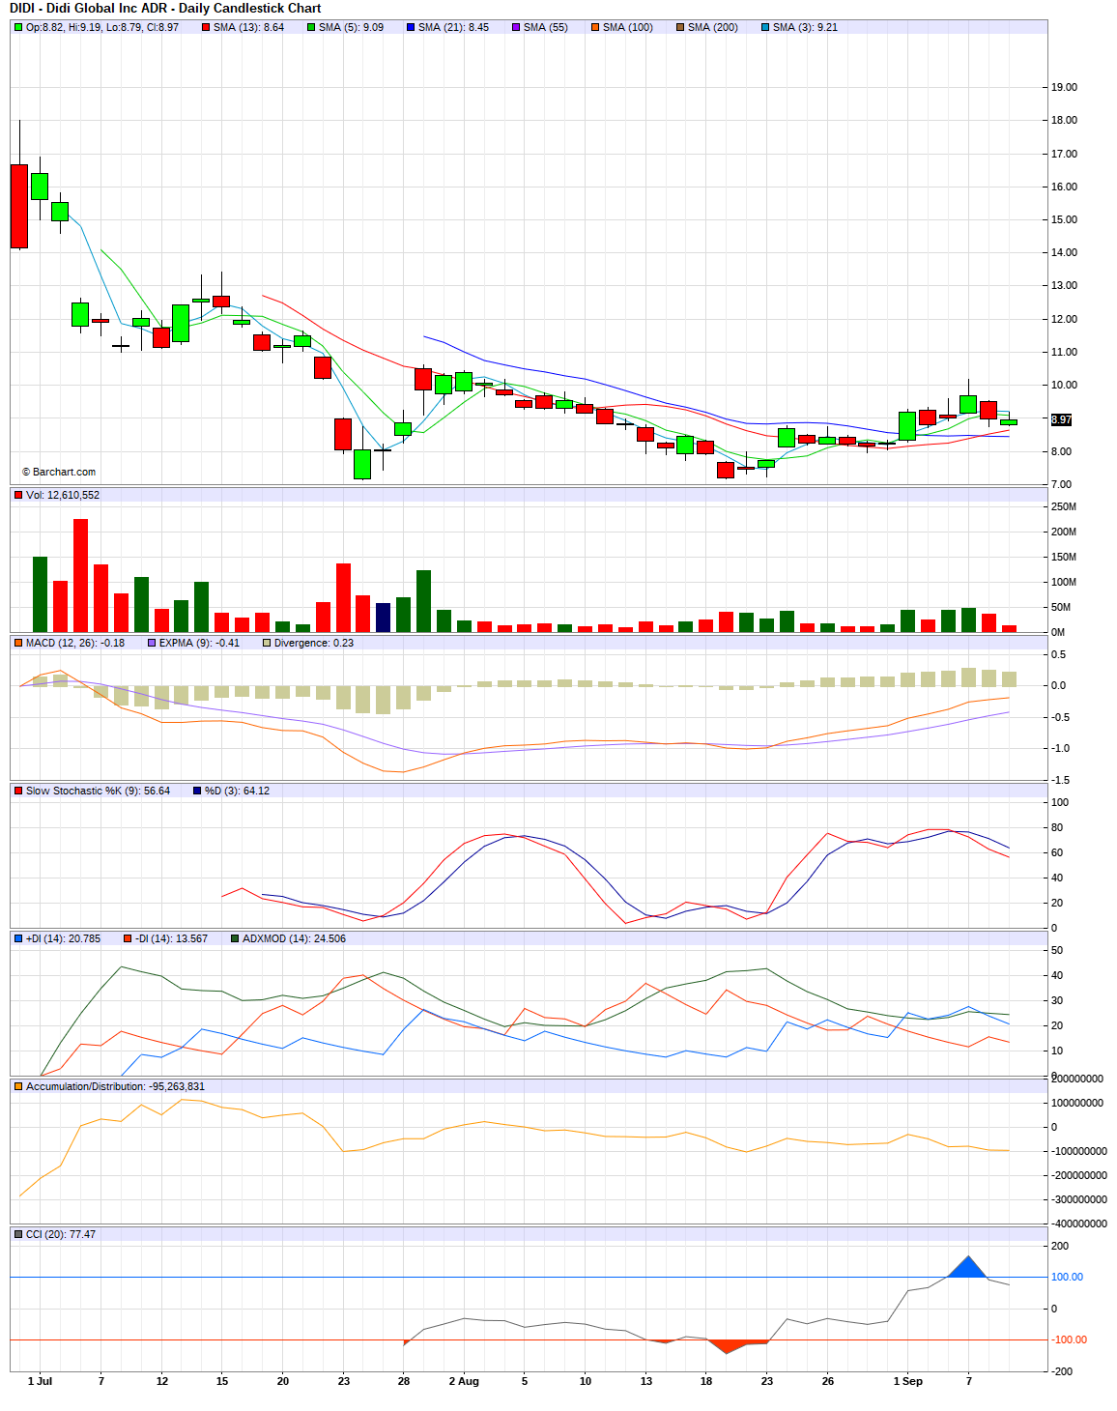Click the tallest red volume bar
Image resolution: width=1117 pixels, height=1411 pixels.
80,575
